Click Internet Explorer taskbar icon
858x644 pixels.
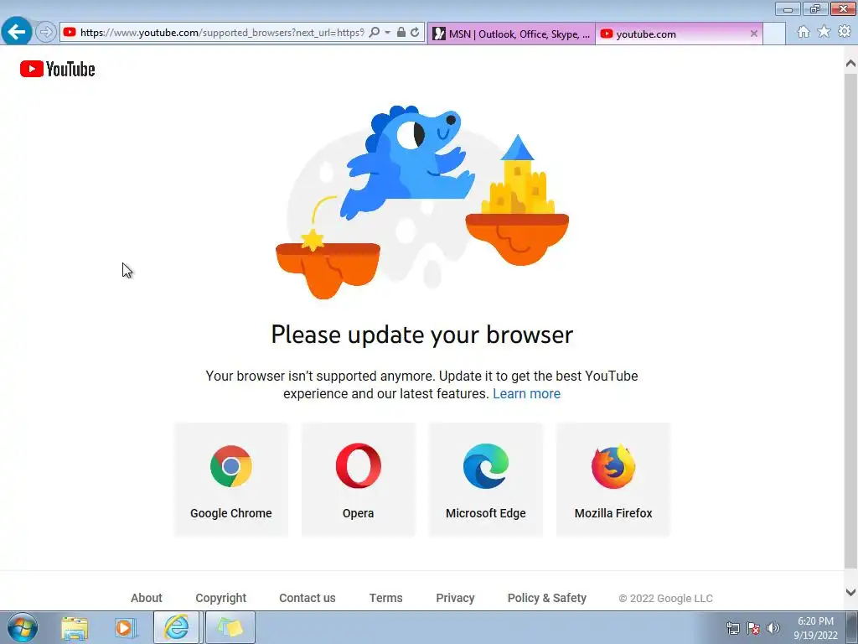176,627
